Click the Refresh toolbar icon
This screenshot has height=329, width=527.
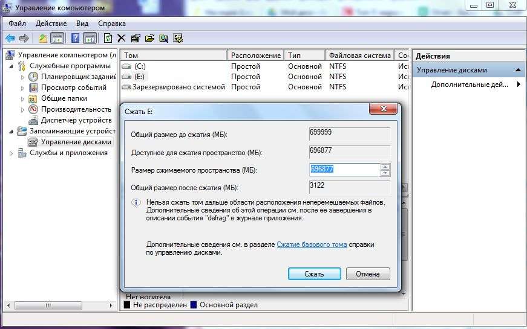click(108, 38)
